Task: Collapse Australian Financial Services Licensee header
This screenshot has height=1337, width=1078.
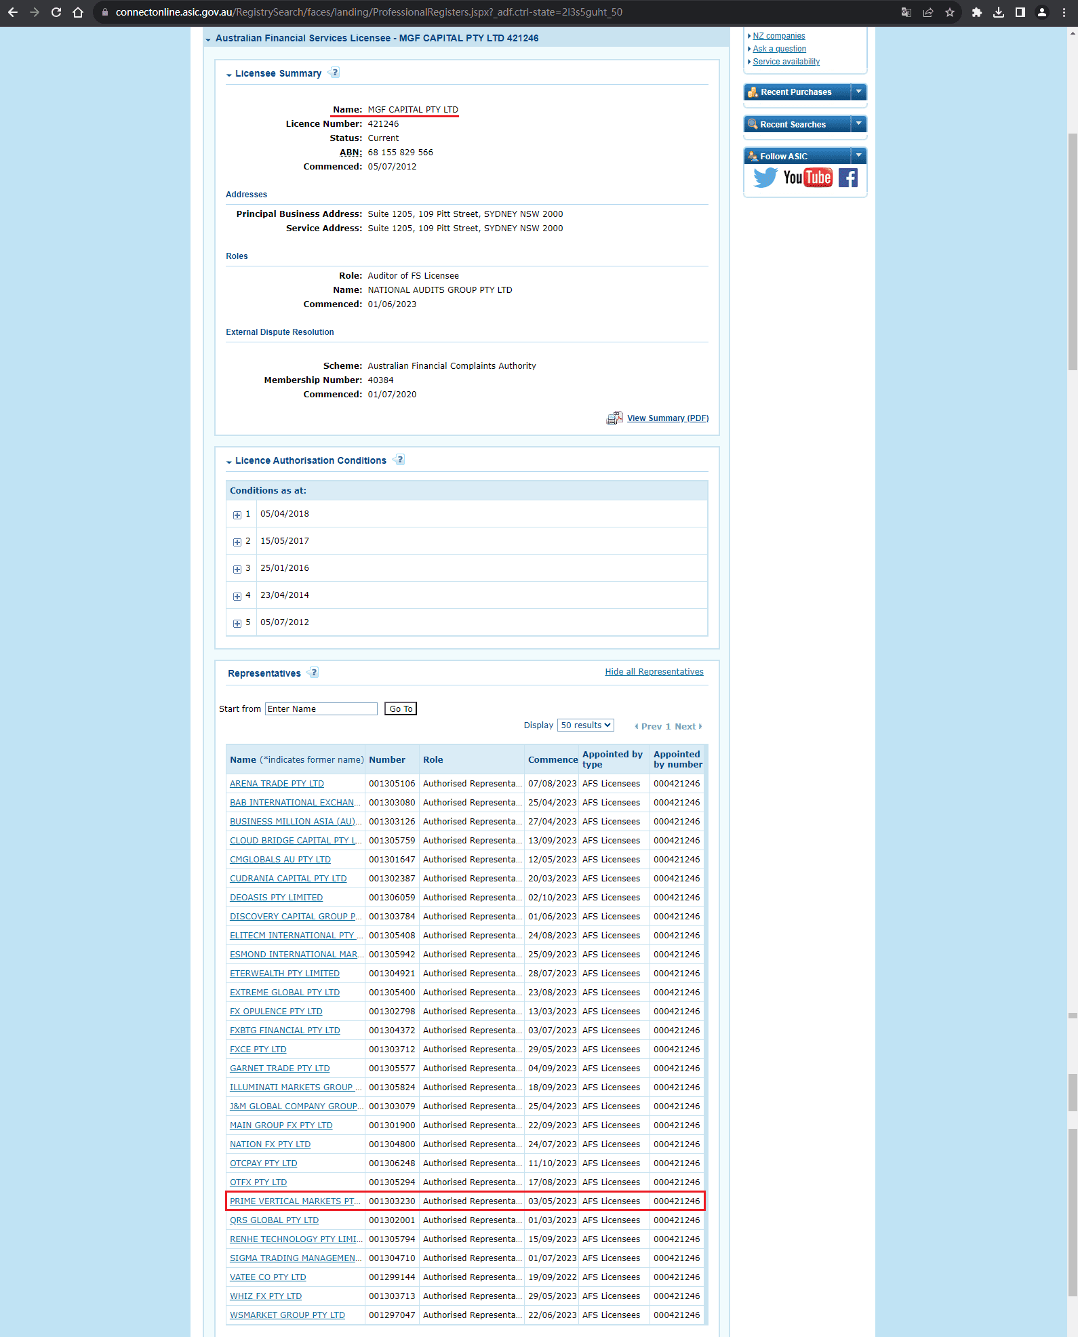Action: (x=208, y=39)
